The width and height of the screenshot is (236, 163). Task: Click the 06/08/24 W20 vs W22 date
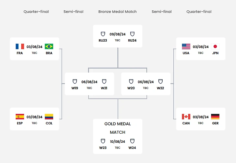click(146, 82)
